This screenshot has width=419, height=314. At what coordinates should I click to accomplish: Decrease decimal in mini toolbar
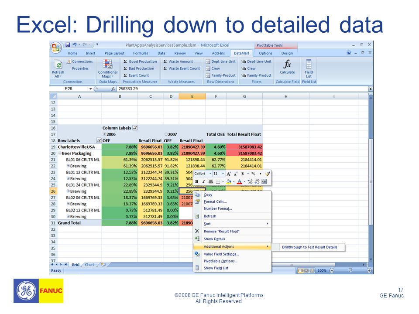[x=257, y=181]
